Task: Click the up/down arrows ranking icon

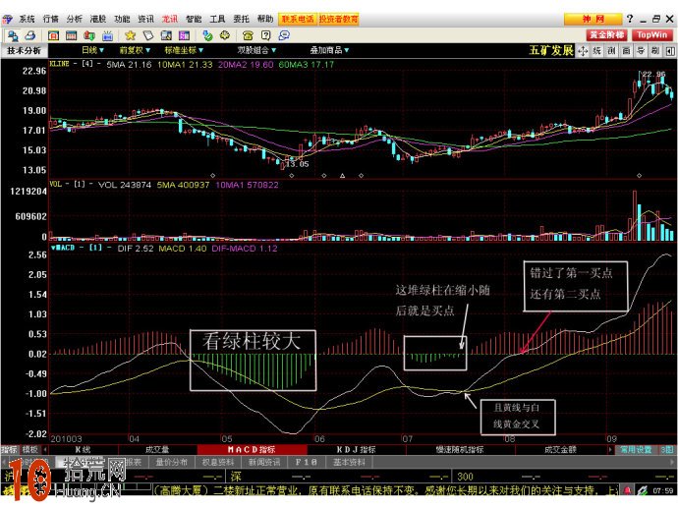Action: pos(89,35)
